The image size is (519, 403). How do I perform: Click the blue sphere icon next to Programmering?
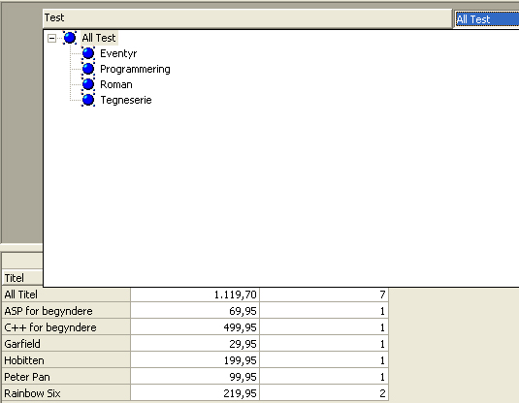[88, 69]
